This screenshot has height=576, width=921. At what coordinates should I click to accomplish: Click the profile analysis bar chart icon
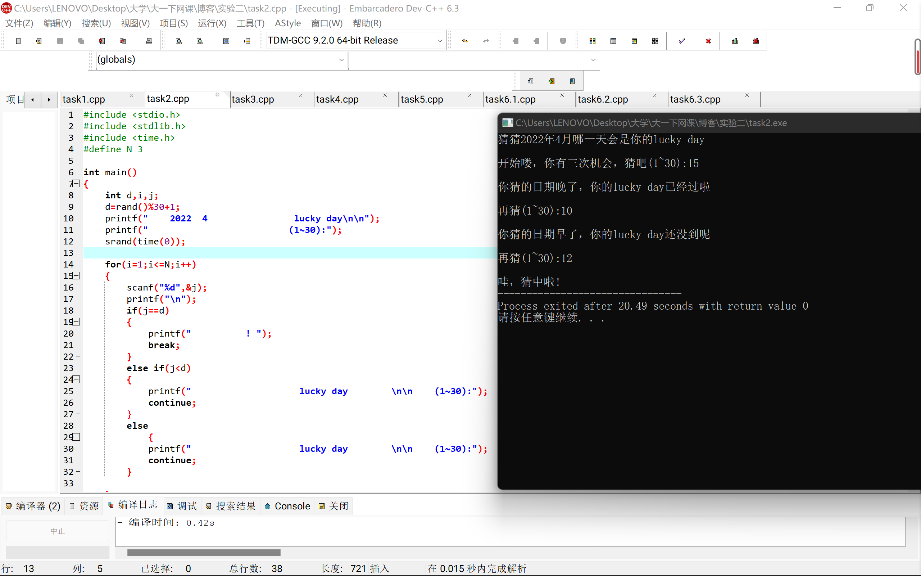[x=735, y=41]
